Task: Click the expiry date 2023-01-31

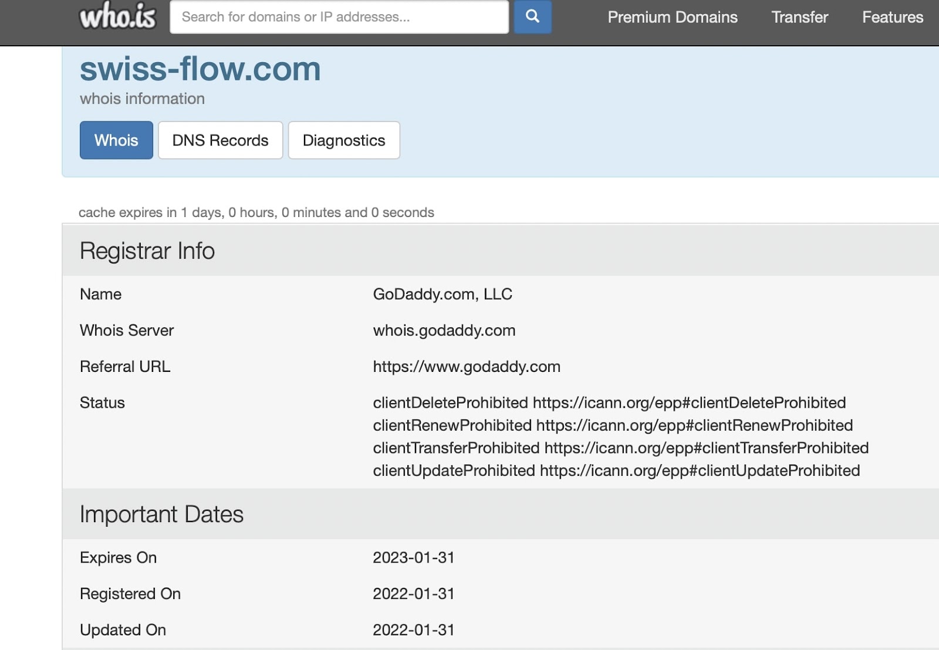Action: coord(414,557)
